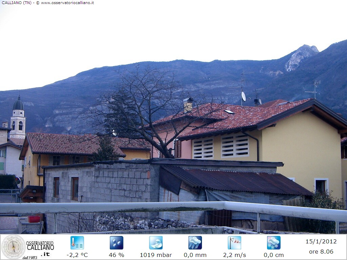Click the dal 1983 caption
Viewport: 347px width, 260px height.
click(x=30, y=258)
